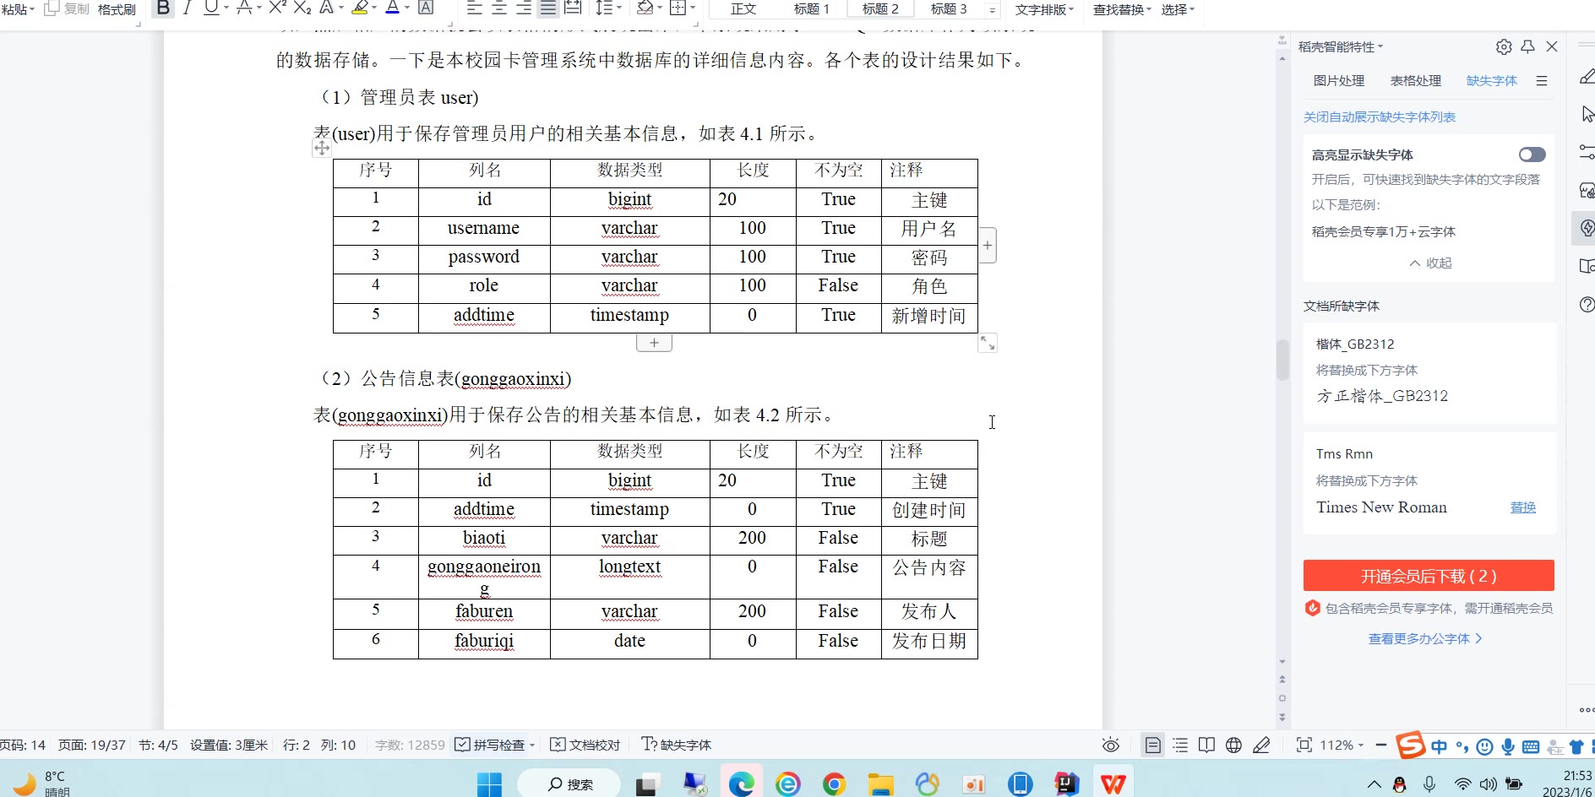Switch to 表格处理 tab

pos(1415,81)
